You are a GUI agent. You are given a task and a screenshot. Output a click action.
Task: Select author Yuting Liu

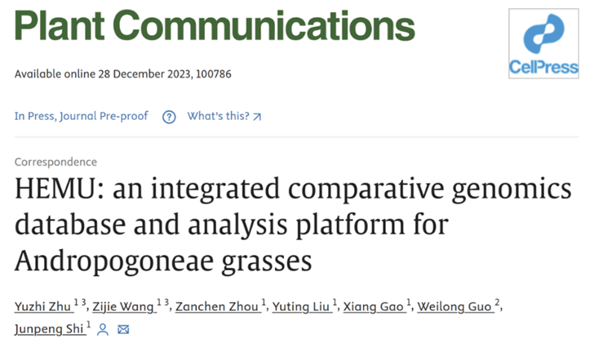pos(299,306)
